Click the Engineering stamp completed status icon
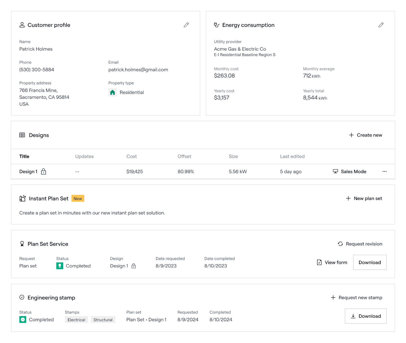This screenshot has width=406, height=343. [x=23, y=319]
